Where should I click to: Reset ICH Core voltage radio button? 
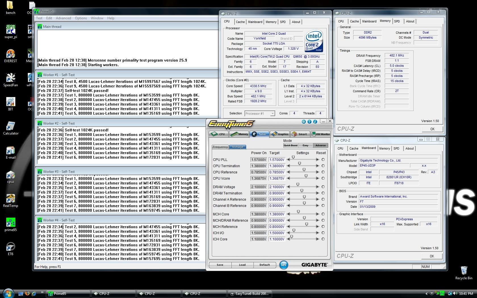pos(323,239)
